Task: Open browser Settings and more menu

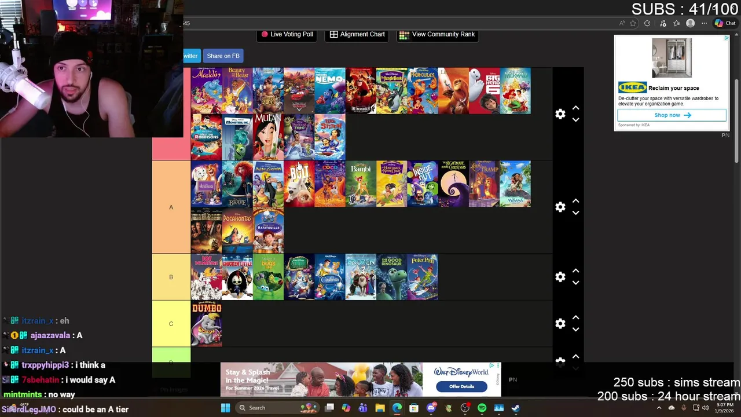Action: pyautogui.click(x=704, y=23)
